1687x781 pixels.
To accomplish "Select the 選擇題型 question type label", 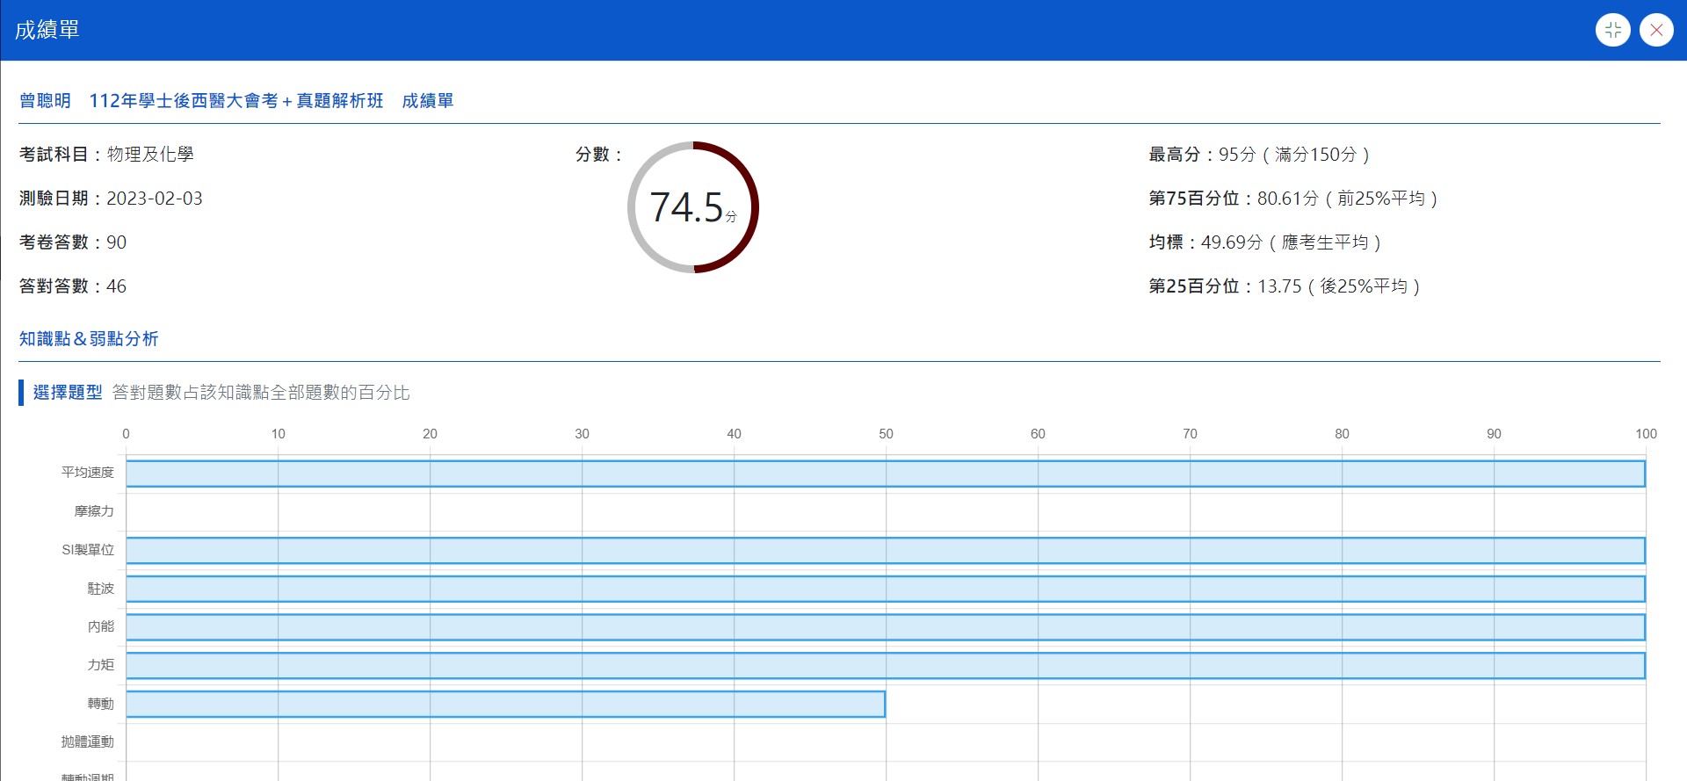I will tap(68, 393).
